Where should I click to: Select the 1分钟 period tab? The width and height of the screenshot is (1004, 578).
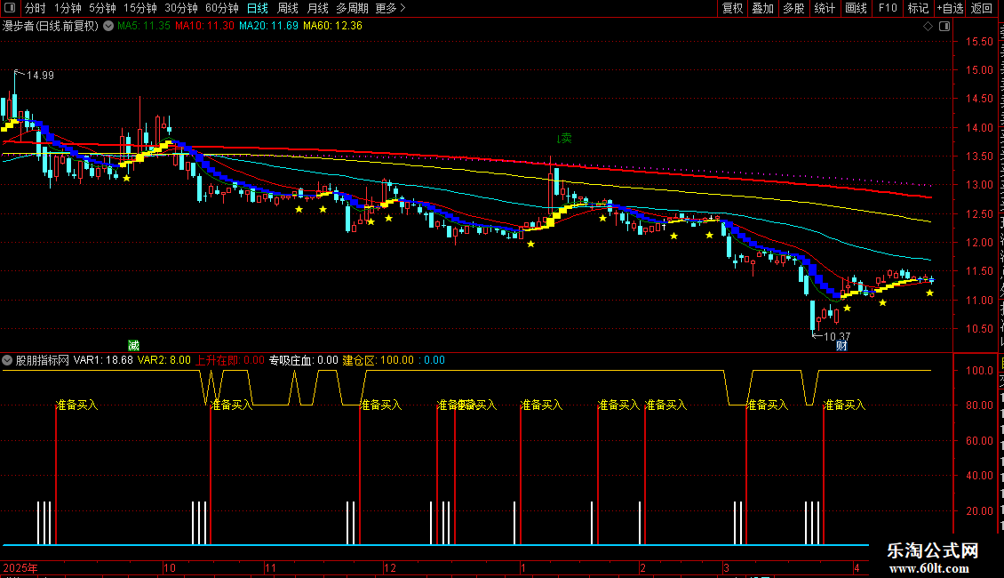[68, 8]
